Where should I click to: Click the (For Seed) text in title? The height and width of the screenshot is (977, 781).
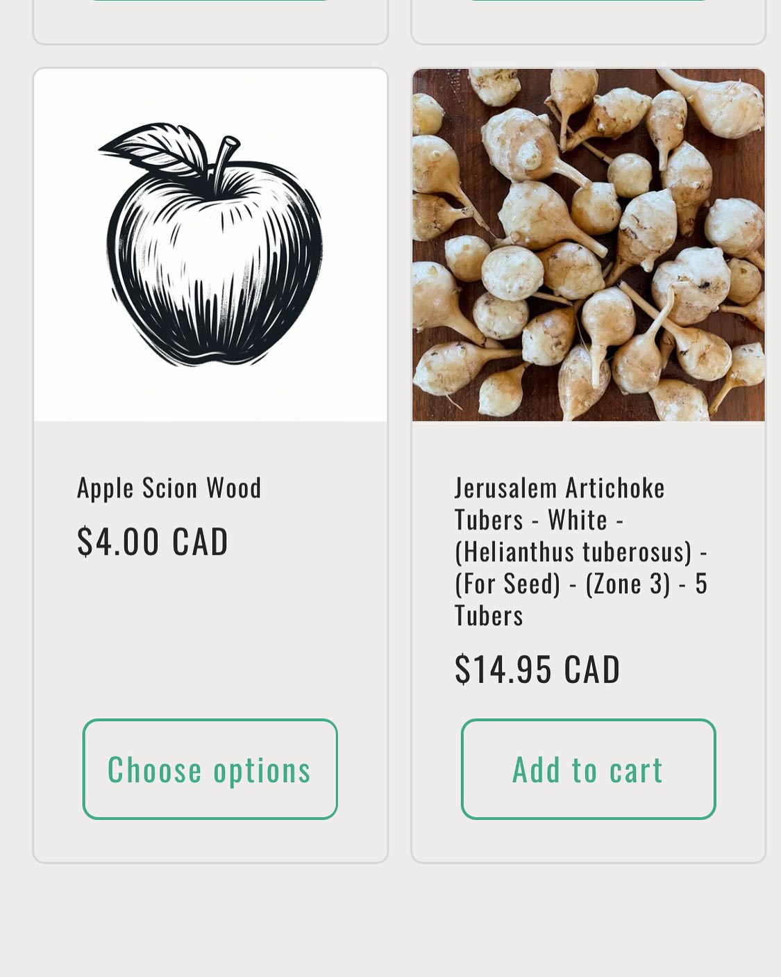click(x=507, y=584)
